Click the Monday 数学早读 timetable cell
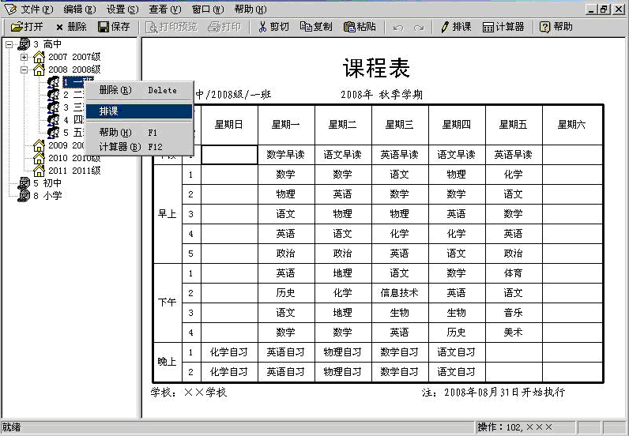This screenshot has height=436, width=629. point(286,155)
